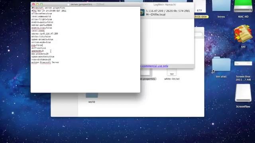Click the 'server-ip=5.116.47.209' line

tap(45, 34)
